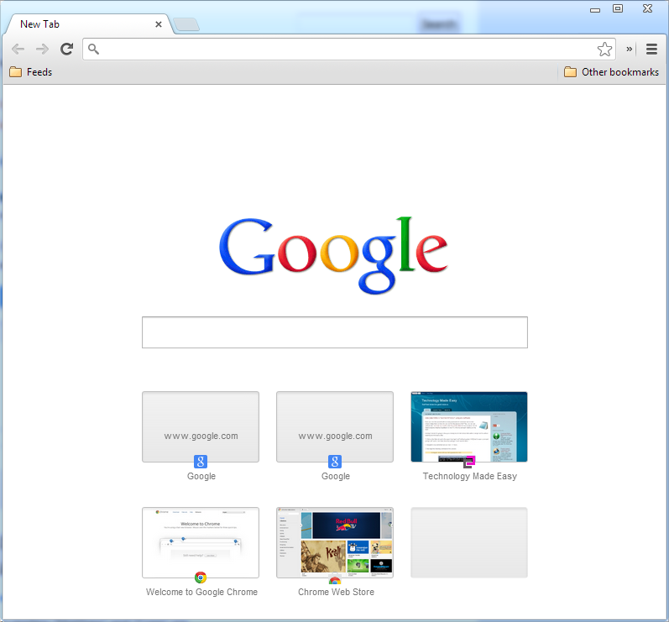Click the Technology Made Easy label

[470, 476]
